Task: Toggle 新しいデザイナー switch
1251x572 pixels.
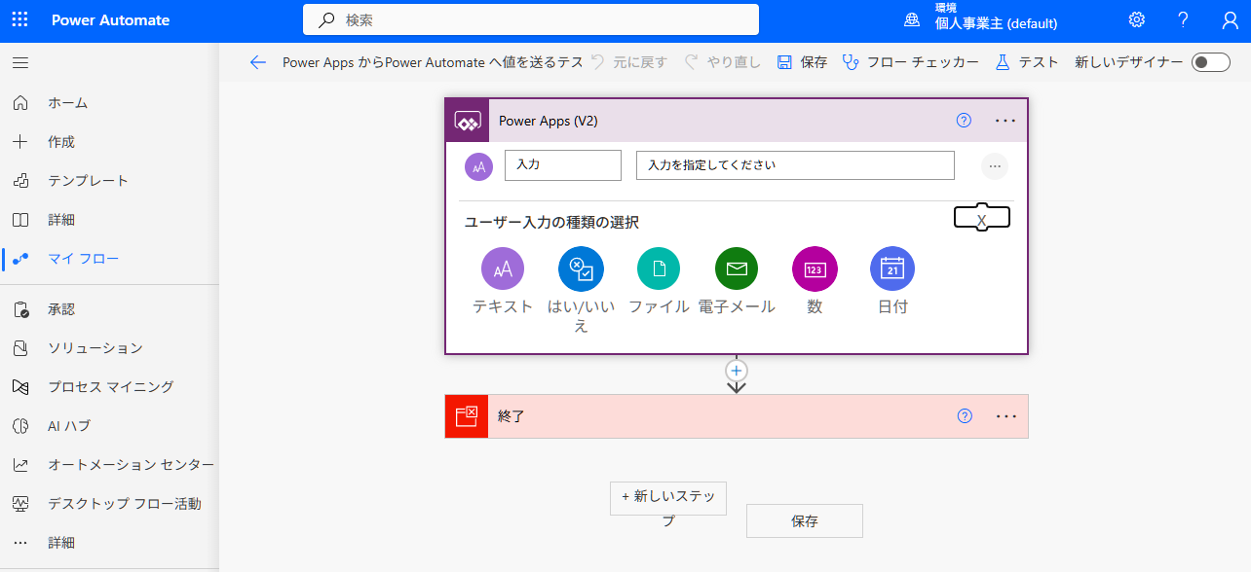Action: click(1211, 62)
